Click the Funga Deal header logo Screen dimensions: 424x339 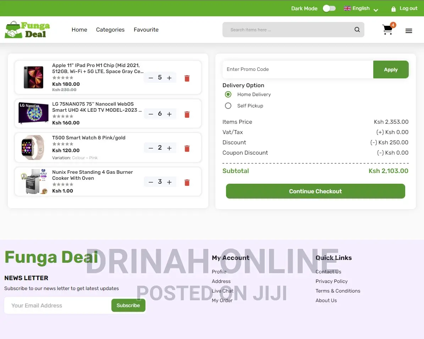(x=27, y=29)
